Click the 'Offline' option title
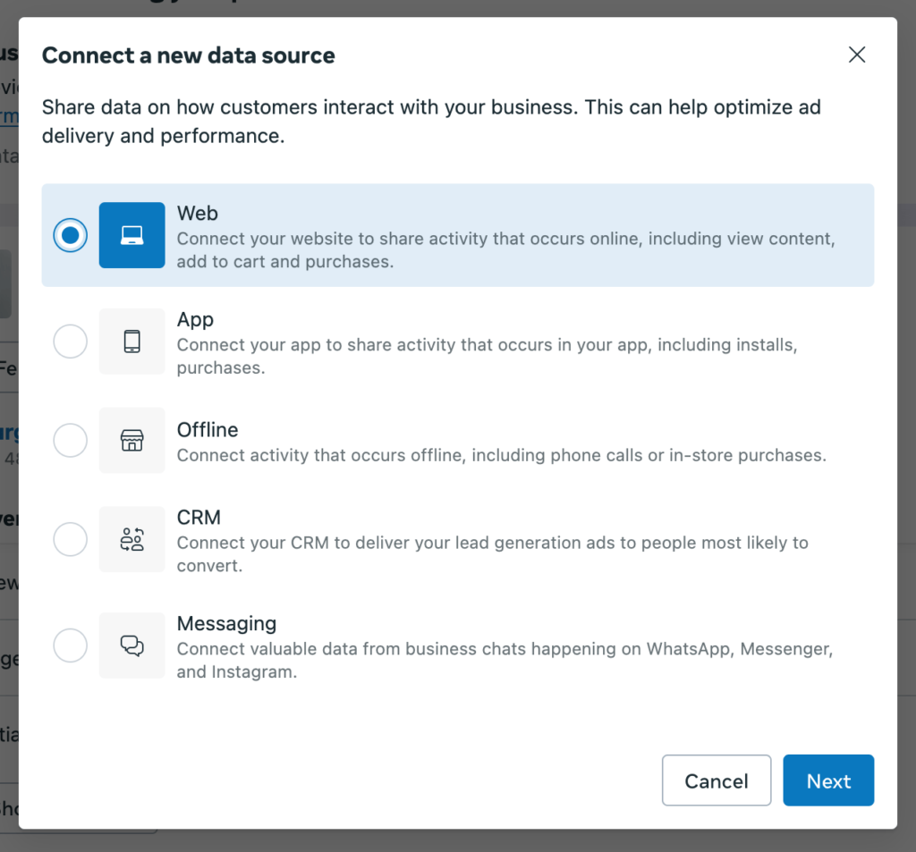This screenshot has height=852, width=916. coord(208,430)
